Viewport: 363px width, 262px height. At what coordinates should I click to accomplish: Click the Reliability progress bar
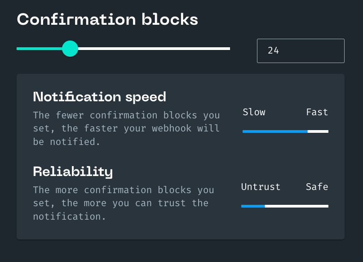tap(285, 206)
